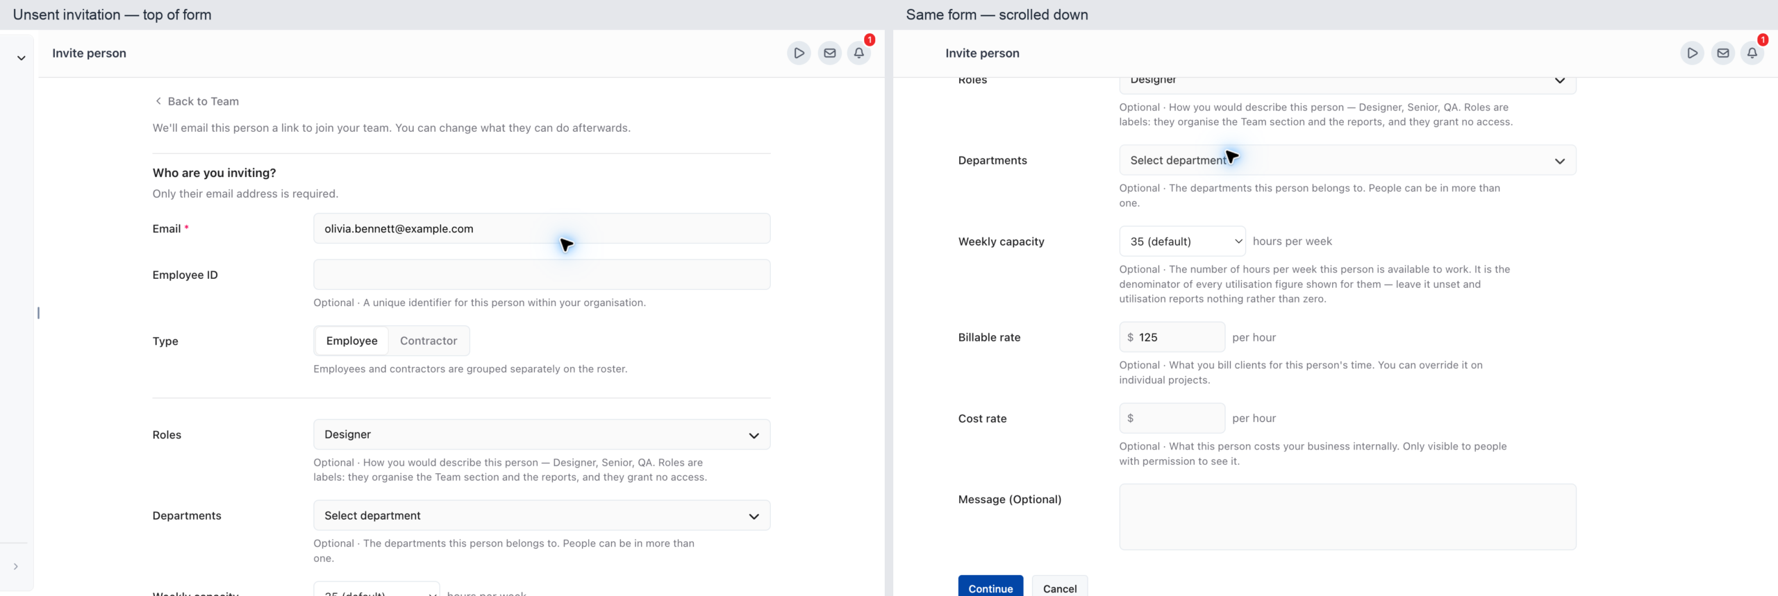
Task: Click inside the Message (Optional) text area
Action: (x=1347, y=517)
